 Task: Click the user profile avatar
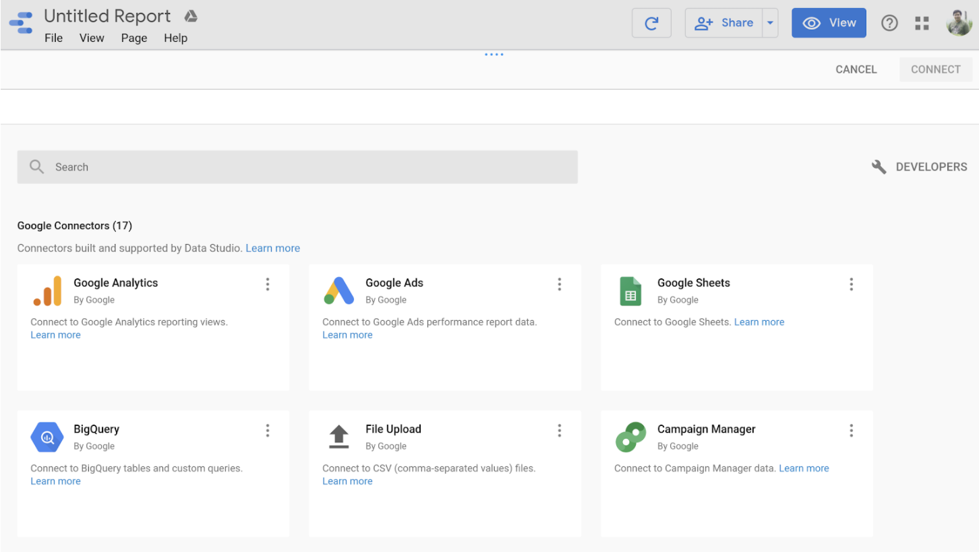959,23
